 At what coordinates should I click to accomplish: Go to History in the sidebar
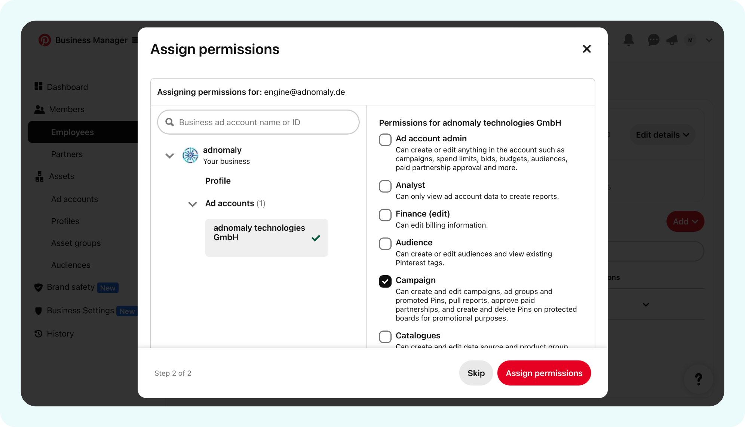[x=60, y=334]
